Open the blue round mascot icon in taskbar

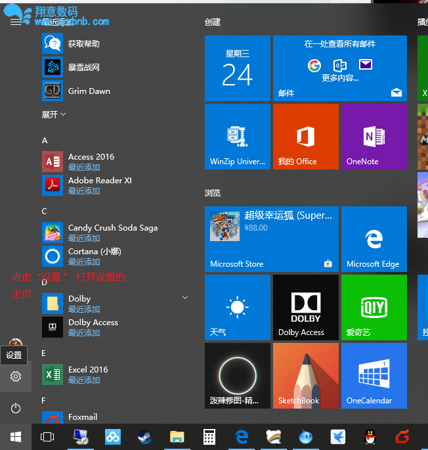[306, 437]
